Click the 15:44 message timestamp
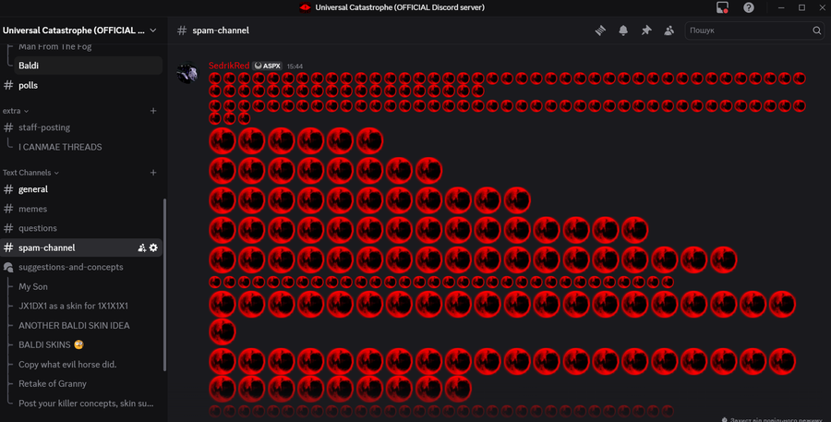 coord(295,66)
